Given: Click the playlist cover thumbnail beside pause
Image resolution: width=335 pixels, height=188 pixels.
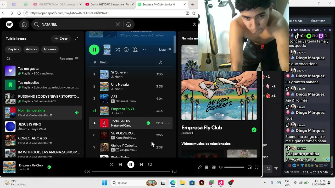Looking at the screenshot, I should (107, 50).
